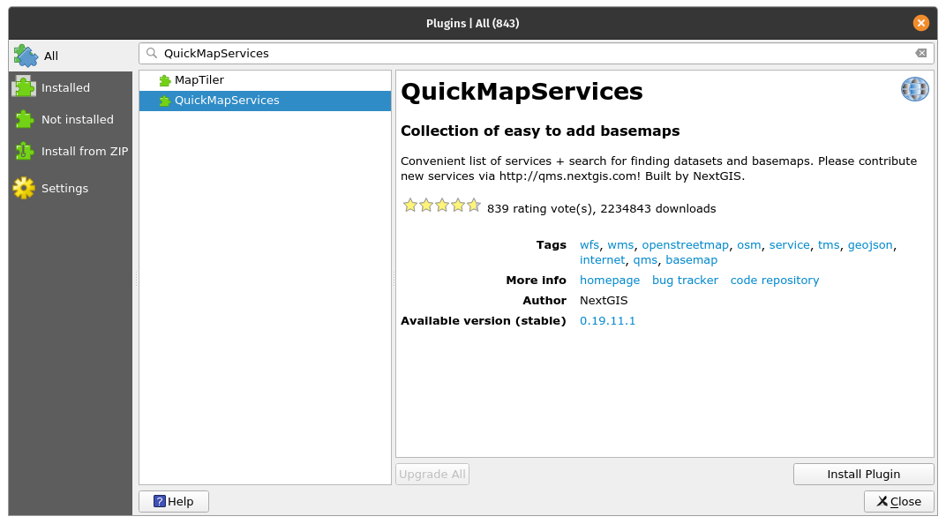Open the code repository link
The image size is (946, 524).
774,281
